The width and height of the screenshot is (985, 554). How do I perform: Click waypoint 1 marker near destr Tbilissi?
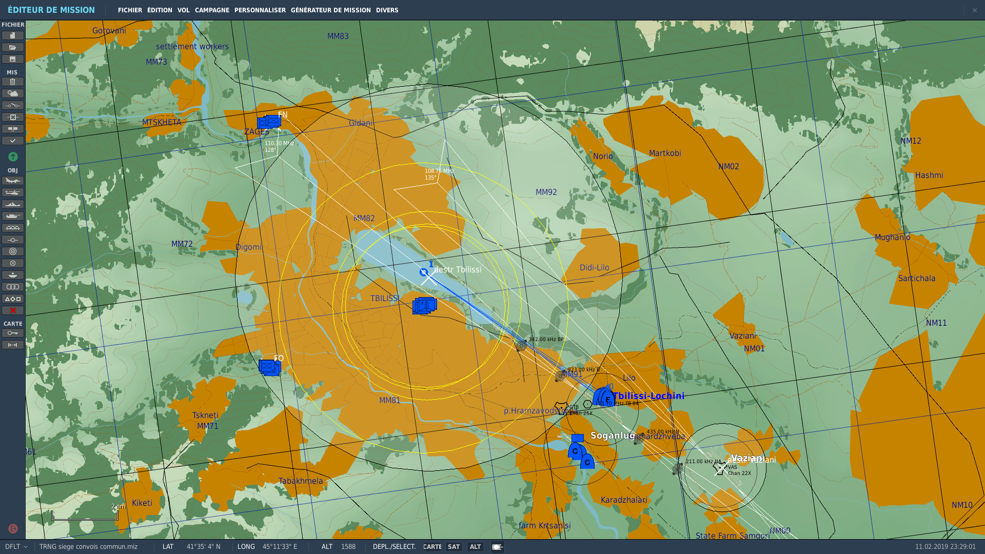point(424,272)
